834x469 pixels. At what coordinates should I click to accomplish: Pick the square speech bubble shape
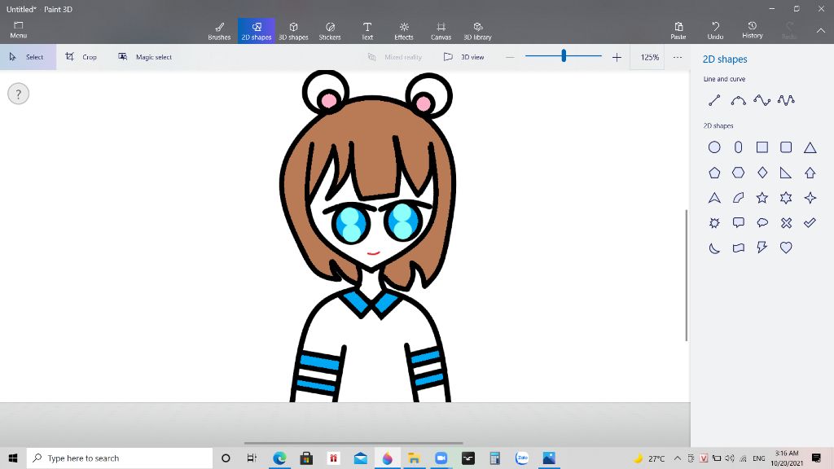click(738, 223)
